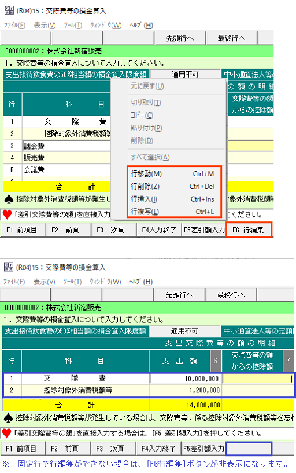Viewport: 296px width, 473px height.
Task: Click the 交際費 cell in the context-menu window
Action: pyautogui.click(x=67, y=122)
